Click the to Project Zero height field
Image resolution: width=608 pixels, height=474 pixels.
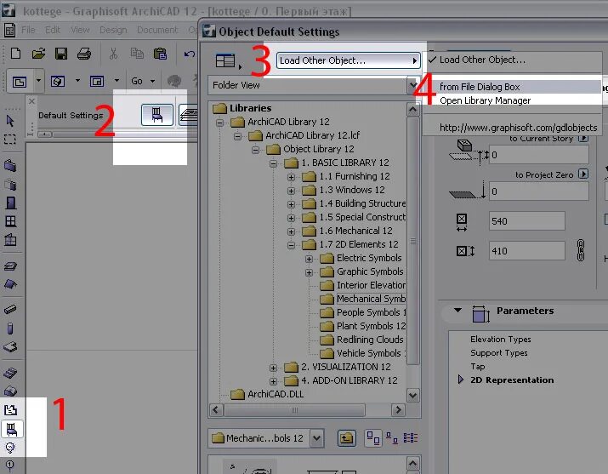pos(538,191)
